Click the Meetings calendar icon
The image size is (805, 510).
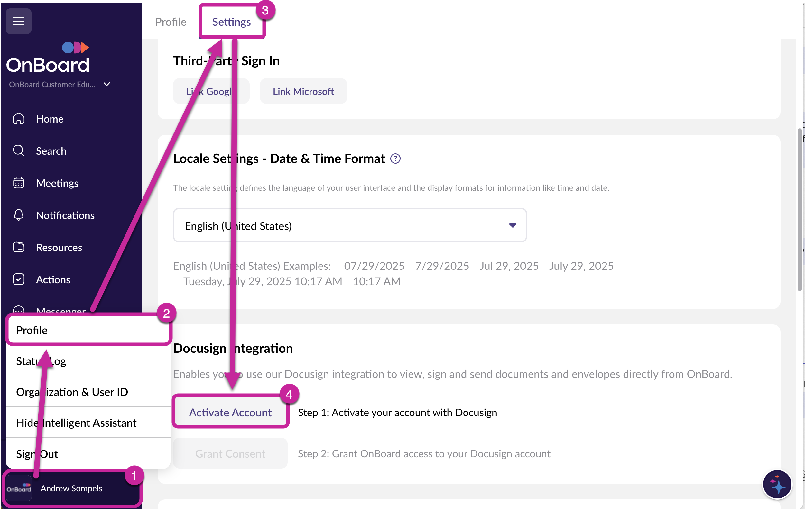[x=19, y=183]
